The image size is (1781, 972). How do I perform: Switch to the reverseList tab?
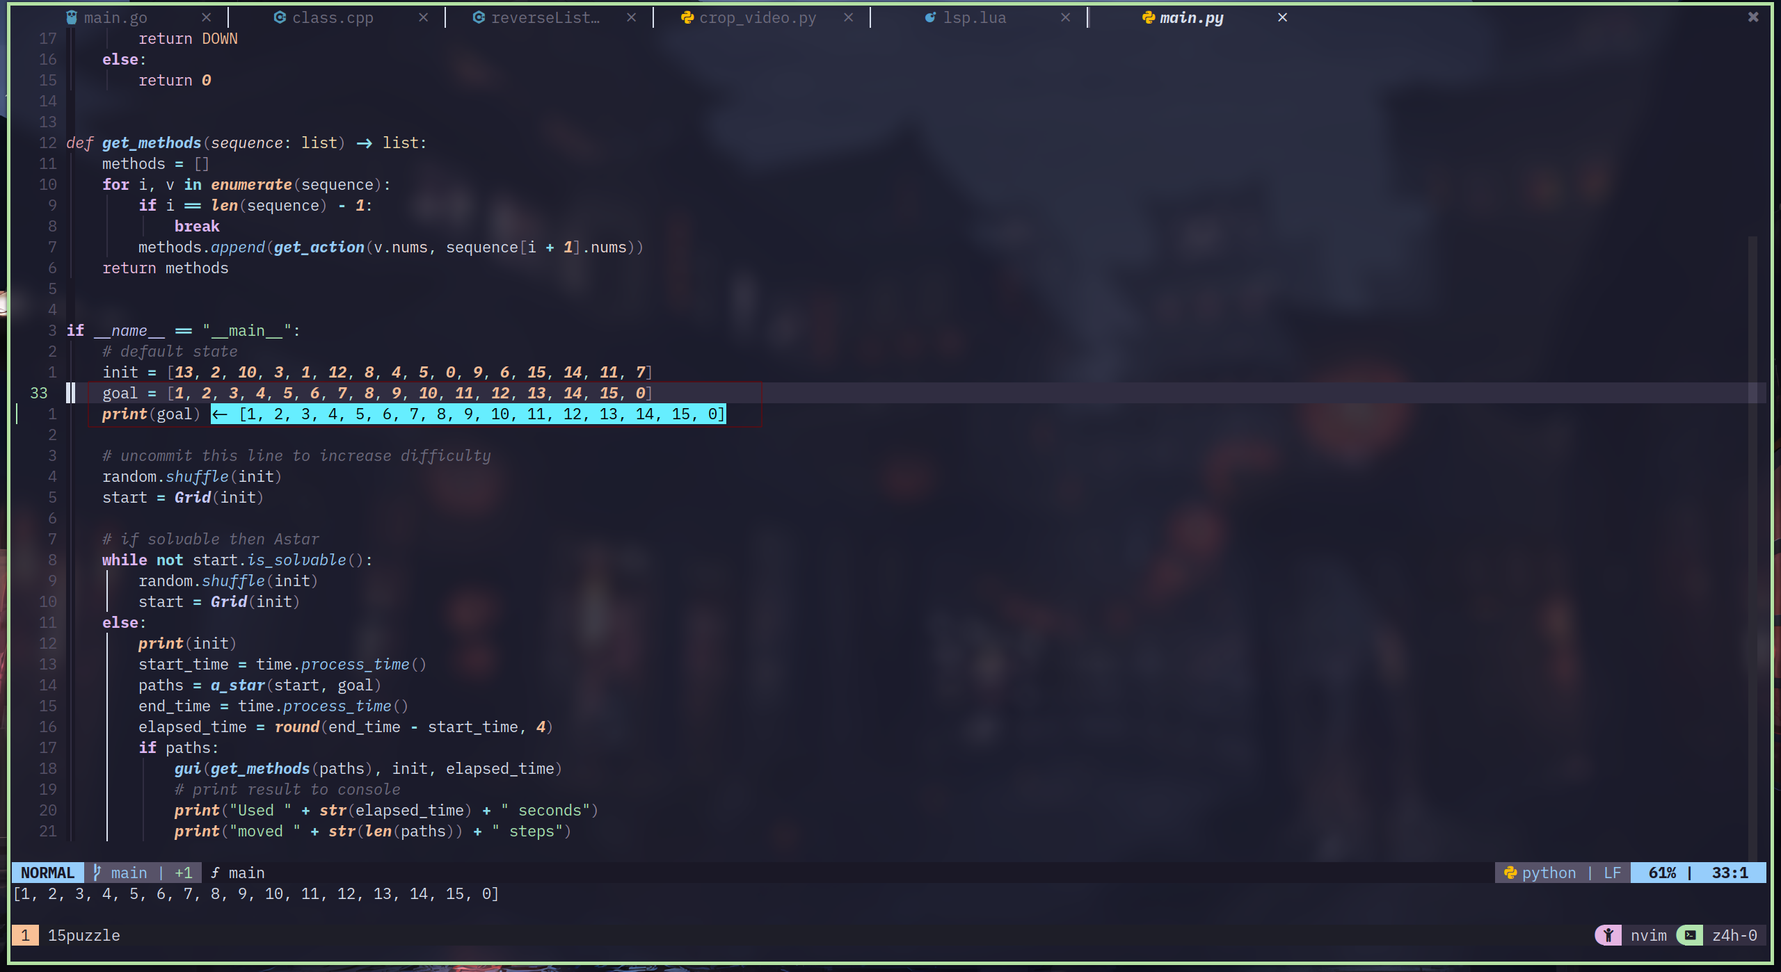(545, 17)
